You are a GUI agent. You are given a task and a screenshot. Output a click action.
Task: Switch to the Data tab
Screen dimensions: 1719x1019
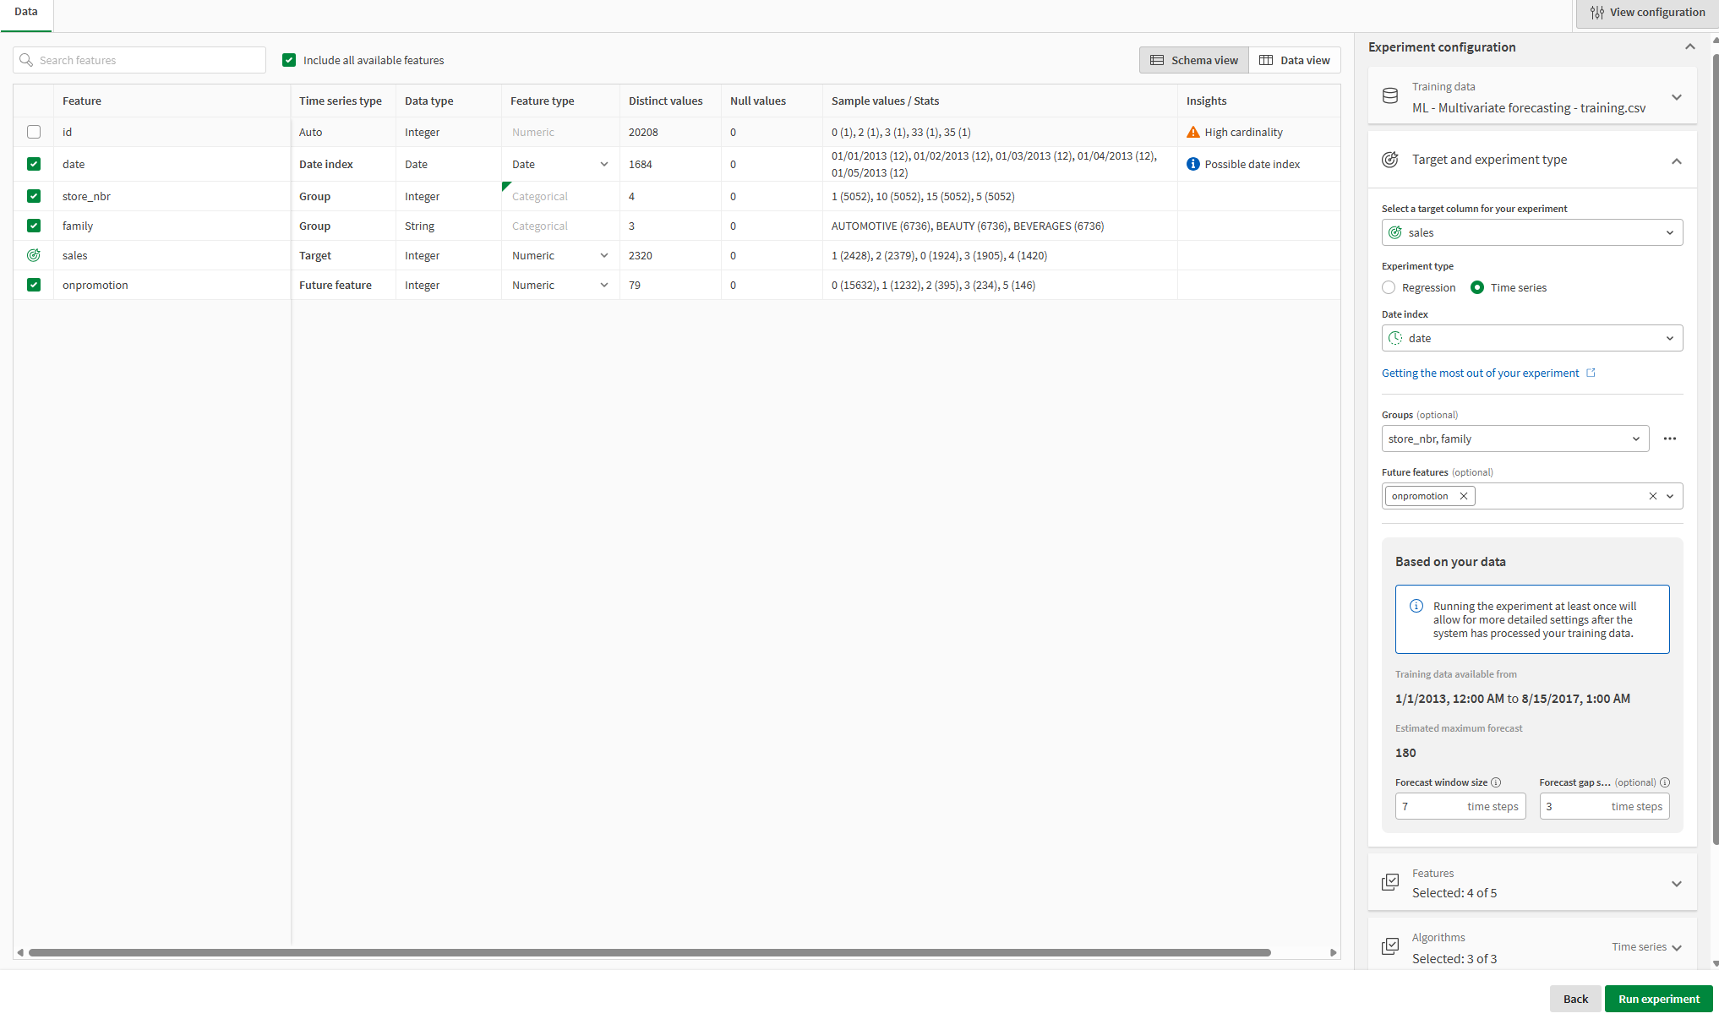tap(26, 12)
